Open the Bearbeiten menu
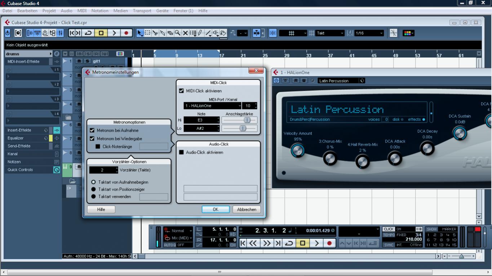 27,11
